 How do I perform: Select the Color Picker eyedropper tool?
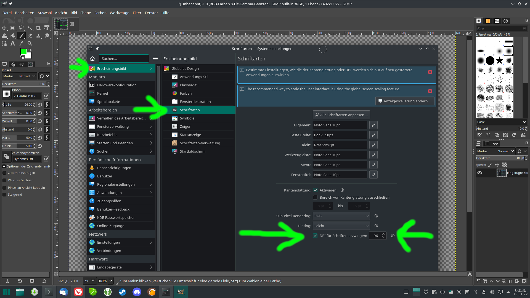point(21,43)
